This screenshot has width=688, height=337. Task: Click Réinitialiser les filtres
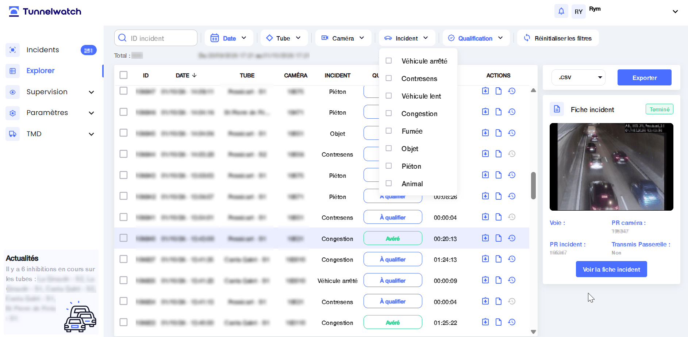pos(558,38)
